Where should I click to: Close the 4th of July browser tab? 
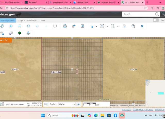point(22,2)
